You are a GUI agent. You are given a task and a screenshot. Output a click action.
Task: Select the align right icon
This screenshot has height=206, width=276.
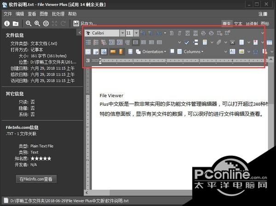tap(151, 42)
